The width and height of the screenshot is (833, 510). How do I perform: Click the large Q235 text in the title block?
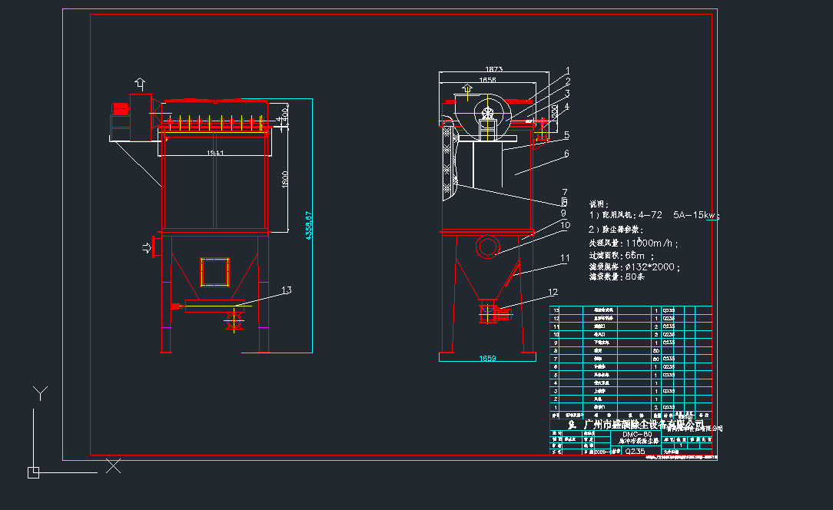coord(636,452)
